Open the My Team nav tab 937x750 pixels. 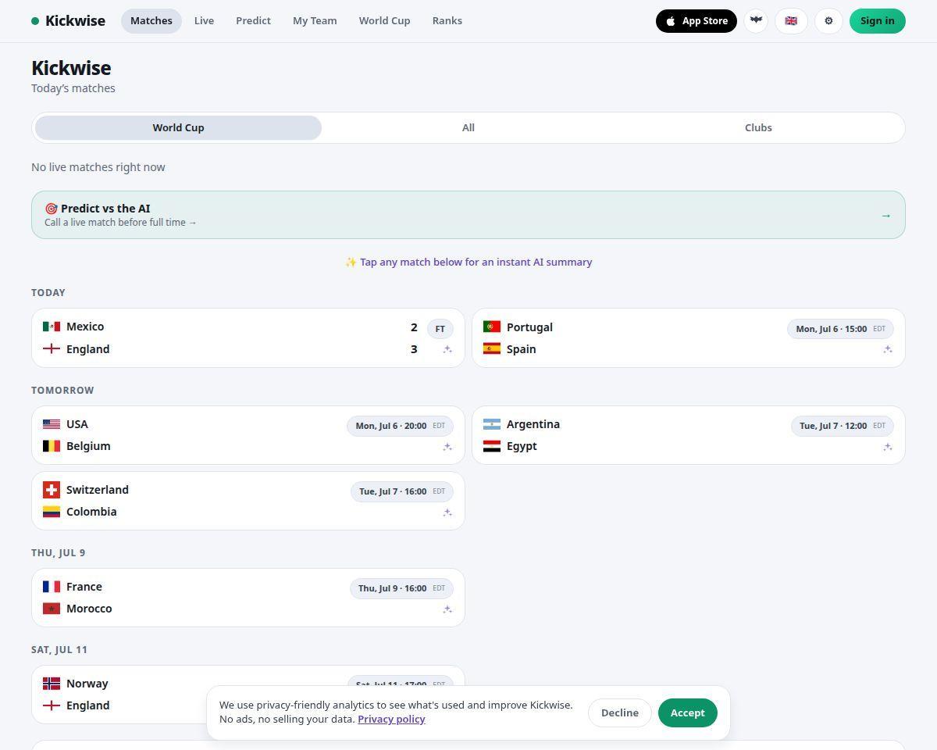pos(315,21)
